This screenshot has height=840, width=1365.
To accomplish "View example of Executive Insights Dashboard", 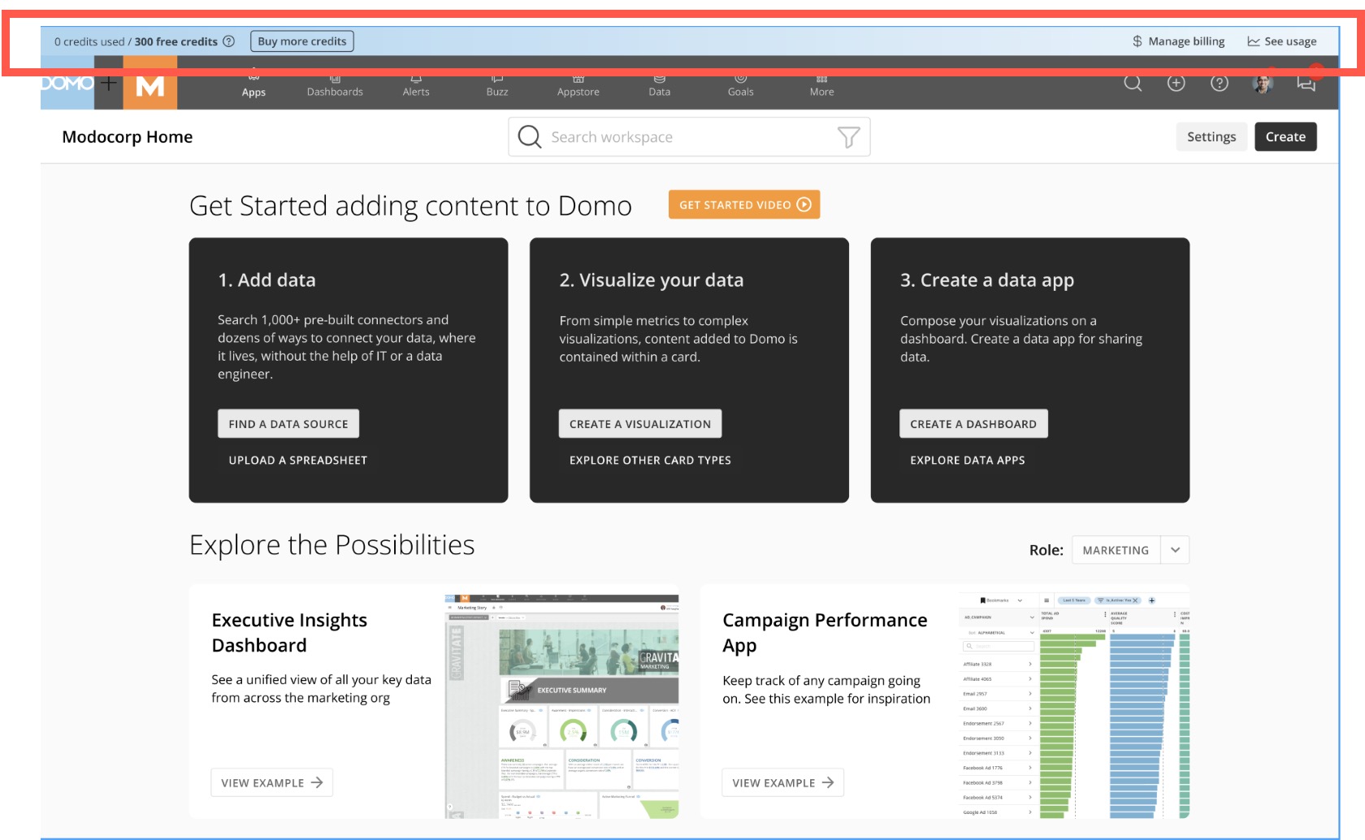I will pos(271,782).
